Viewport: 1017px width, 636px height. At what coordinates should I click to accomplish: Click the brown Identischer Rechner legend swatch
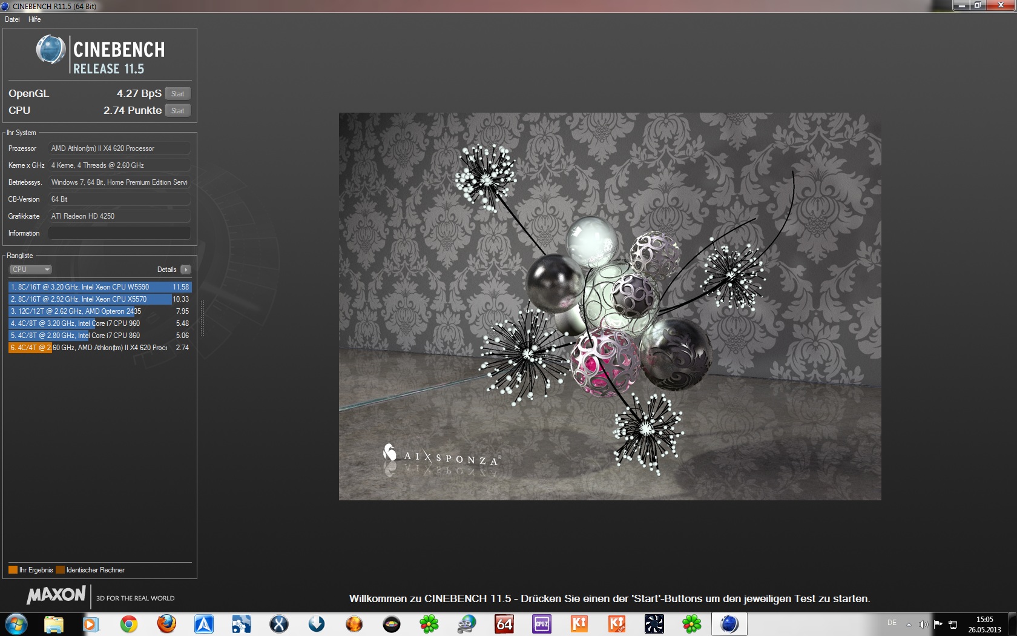click(x=60, y=570)
